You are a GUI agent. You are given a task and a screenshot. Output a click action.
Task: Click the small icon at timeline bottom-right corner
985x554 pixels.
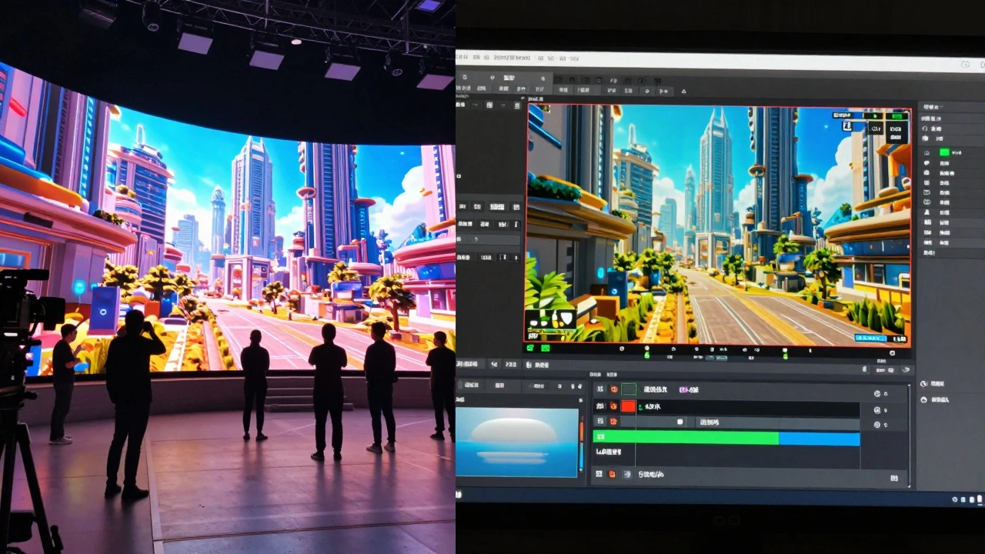click(x=894, y=478)
